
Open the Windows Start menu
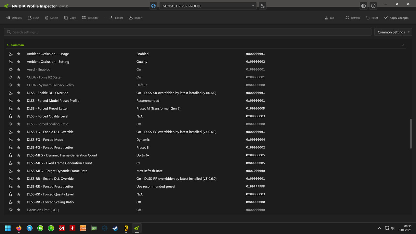point(8,228)
